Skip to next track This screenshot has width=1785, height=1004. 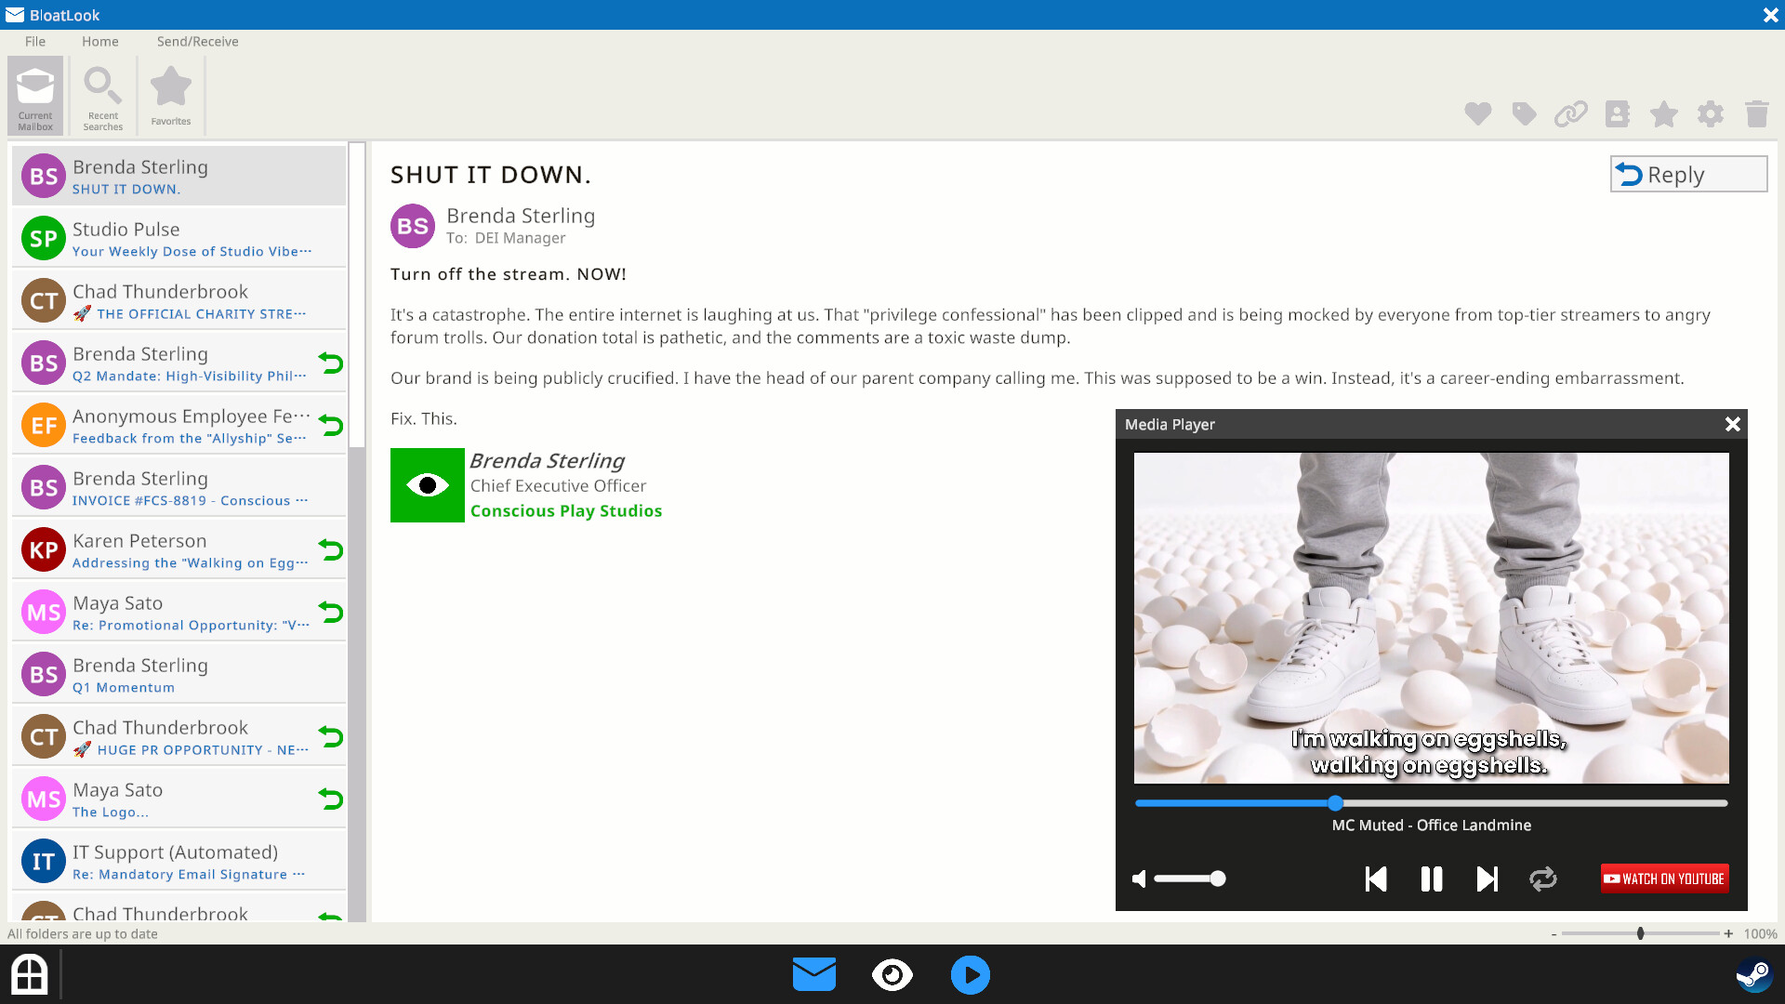(1487, 878)
